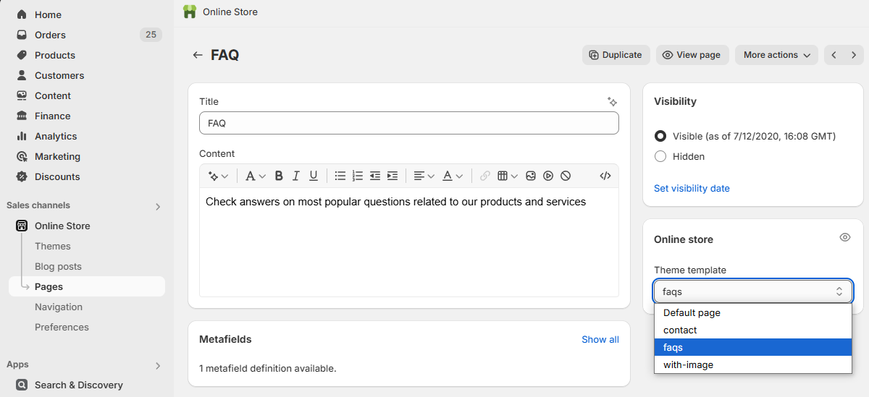
Task: Open text alignment dropdown
Action: [x=424, y=176]
